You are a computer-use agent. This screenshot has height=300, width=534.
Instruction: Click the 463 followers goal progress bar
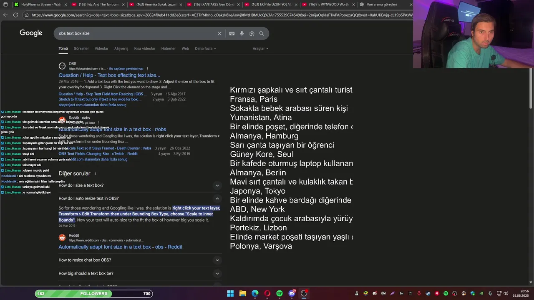(94, 294)
